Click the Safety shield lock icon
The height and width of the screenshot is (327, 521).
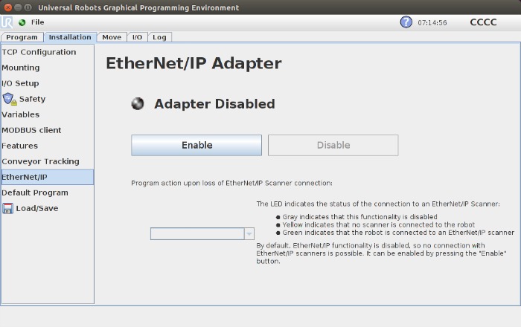[x=10, y=99]
